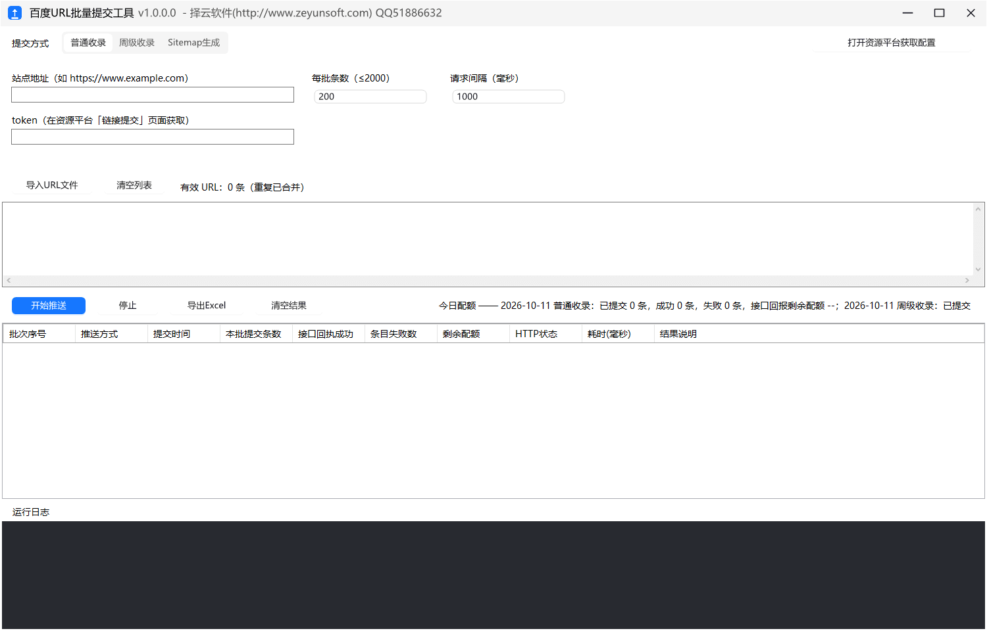Image resolution: width=987 pixels, height=631 pixels.
Task: Focus the token input field
Action: pyautogui.click(x=153, y=137)
